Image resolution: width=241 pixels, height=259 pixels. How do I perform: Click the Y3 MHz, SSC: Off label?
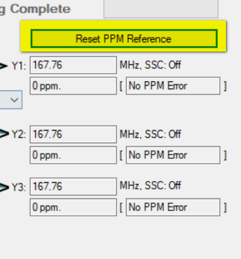click(150, 185)
